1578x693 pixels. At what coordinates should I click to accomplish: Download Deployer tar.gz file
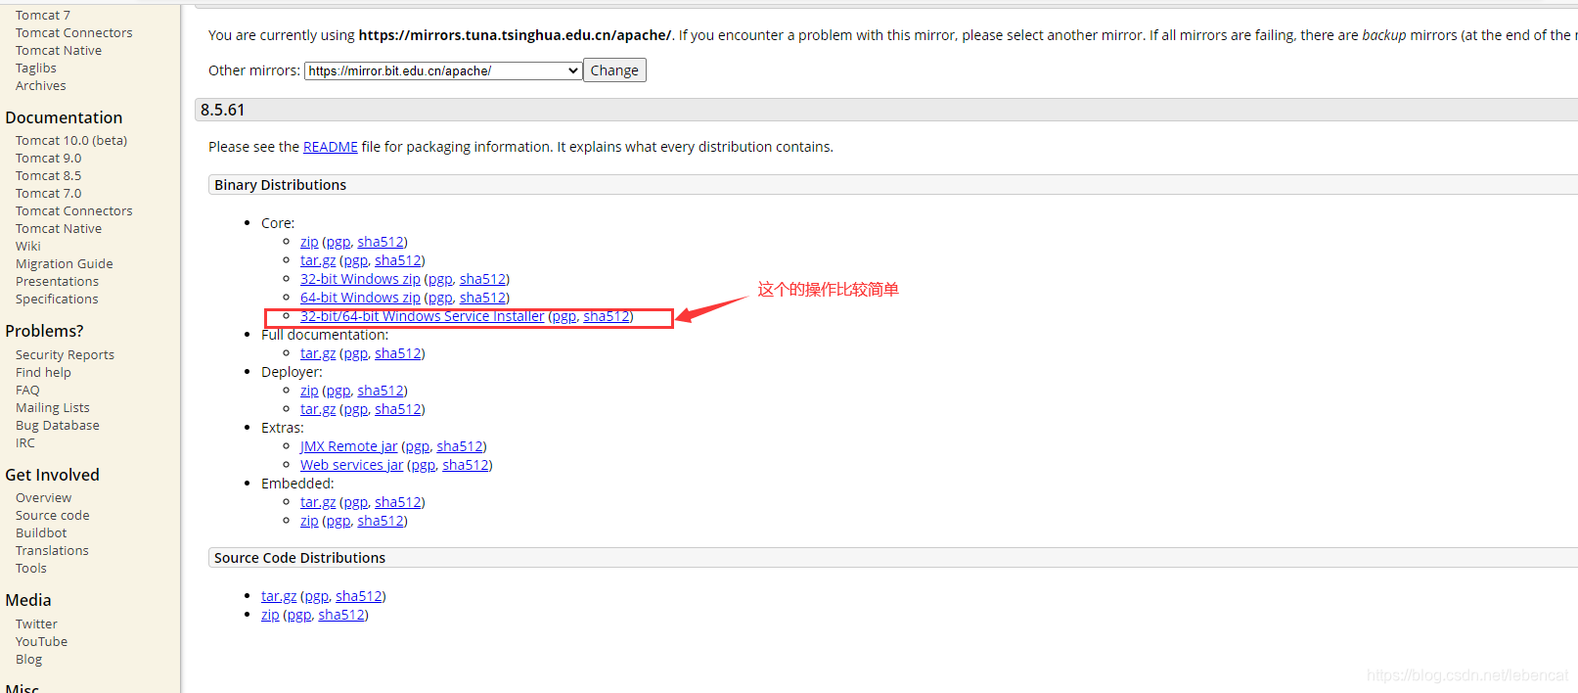point(318,409)
